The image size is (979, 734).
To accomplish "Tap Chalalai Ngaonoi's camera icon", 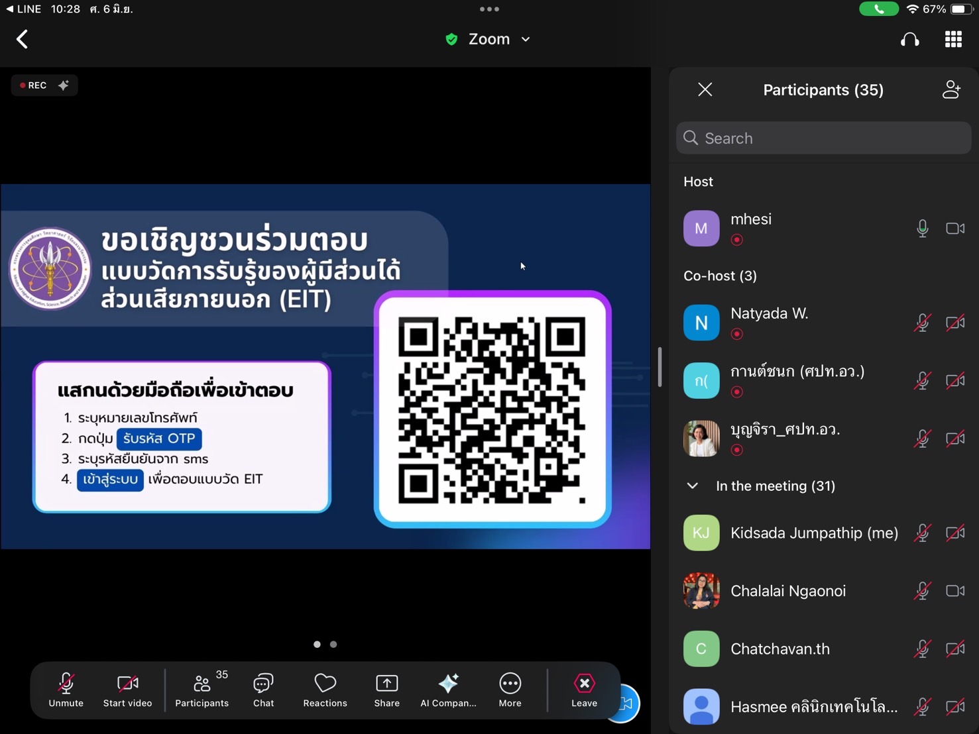I will [955, 591].
